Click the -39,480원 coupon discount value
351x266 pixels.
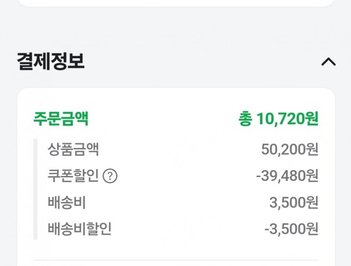tap(287, 176)
